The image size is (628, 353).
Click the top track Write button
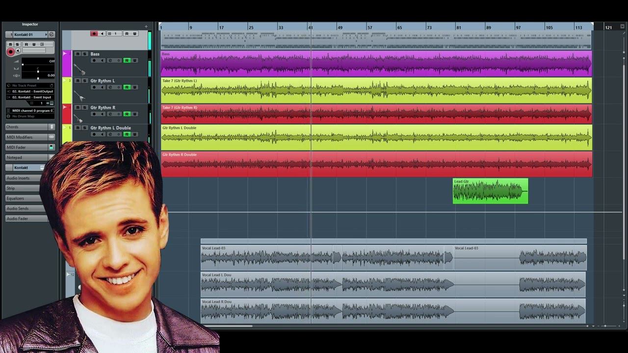tap(134, 33)
